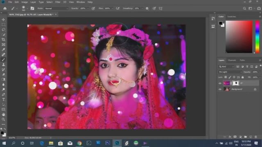The image size is (262, 147).
Task: Switch to the Swatches tab
Action: pos(232,17)
